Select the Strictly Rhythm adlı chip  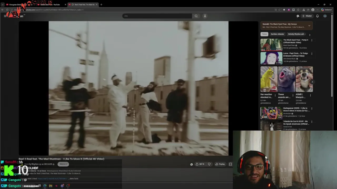click(296, 34)
